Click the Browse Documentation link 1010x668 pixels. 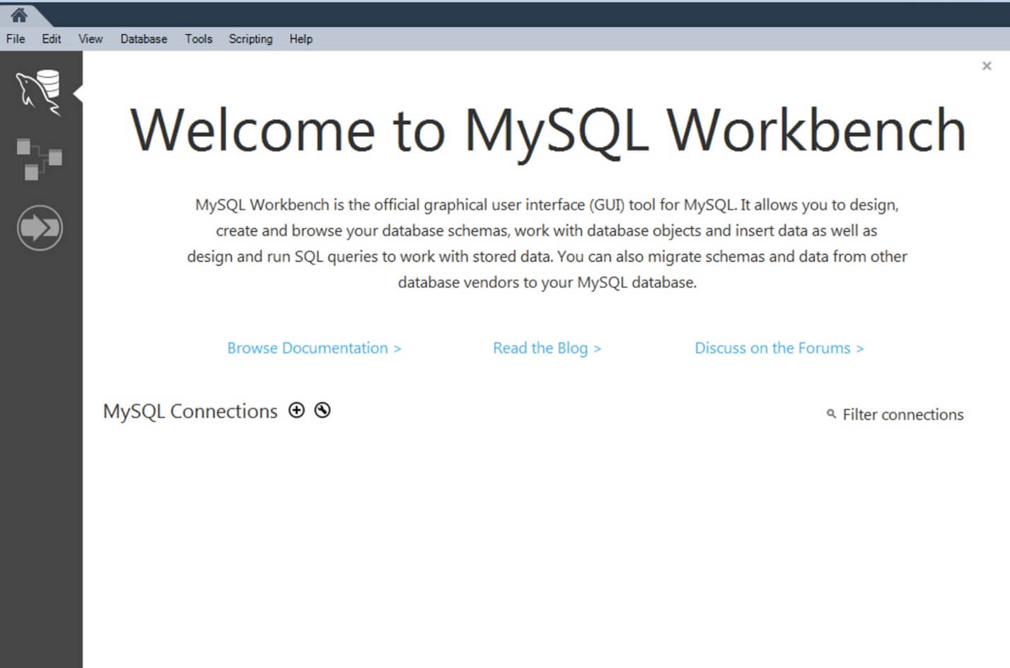click(x=314, y=348)
